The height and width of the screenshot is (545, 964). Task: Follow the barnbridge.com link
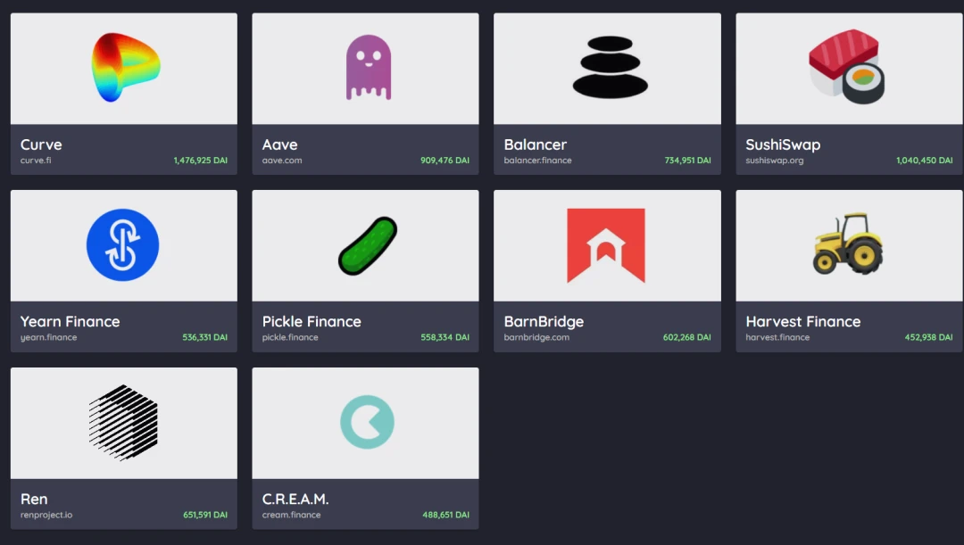coord(536,337)
